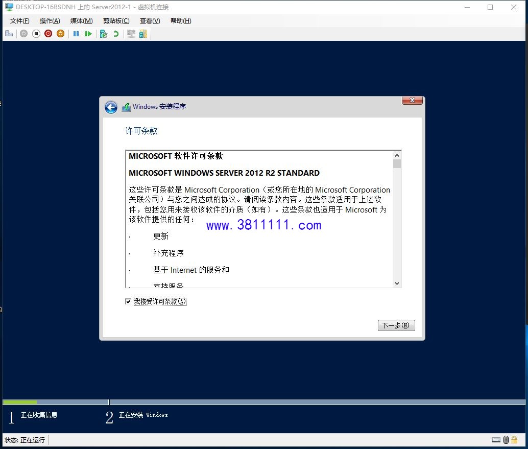Image resolution: width=528 pixels, height=449 pixels.
Task: Click the 更新 bullet item
Action: click(161, 236)
